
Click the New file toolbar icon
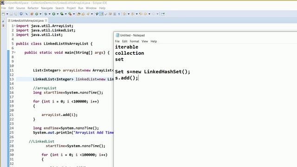[x=3, y=14]
